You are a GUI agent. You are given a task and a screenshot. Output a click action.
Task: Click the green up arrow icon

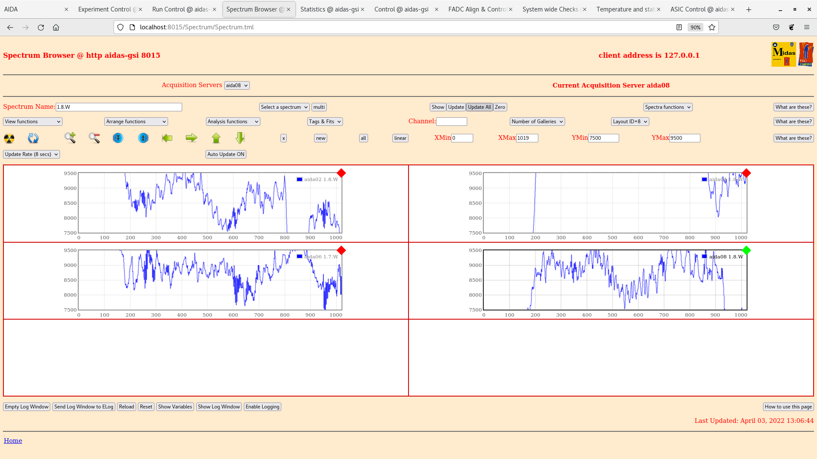point(216,138)
